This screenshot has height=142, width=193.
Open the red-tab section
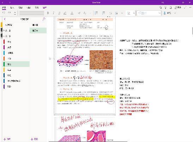[x=16, y=42]
